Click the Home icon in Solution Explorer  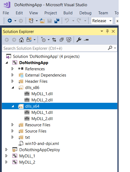coord(21,40)
